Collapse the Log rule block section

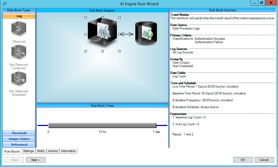[x=19, y=16]
